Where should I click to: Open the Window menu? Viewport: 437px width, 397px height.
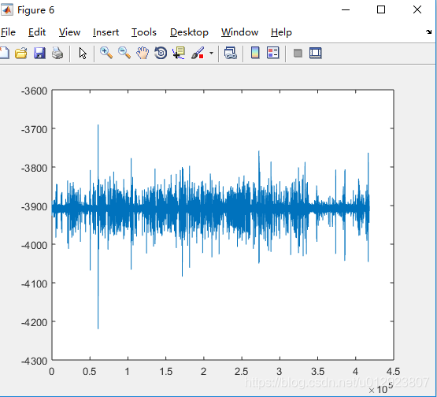point(239,32)
